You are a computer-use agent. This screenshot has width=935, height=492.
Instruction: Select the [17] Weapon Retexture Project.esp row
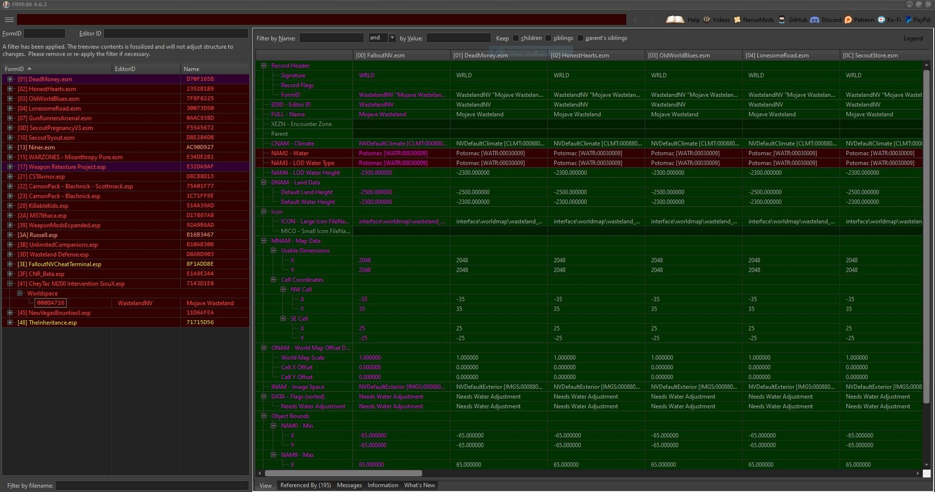pyautogui.click(x=126, y=166)
